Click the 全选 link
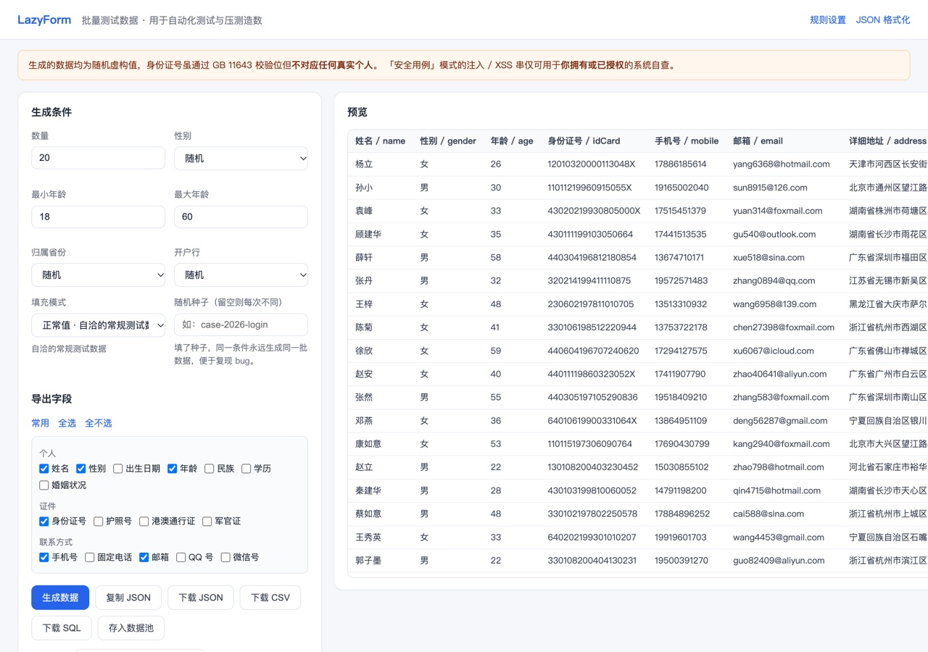The width and height of the screenshot is (928, 652). pyautogui.click(x=67, y=423)
